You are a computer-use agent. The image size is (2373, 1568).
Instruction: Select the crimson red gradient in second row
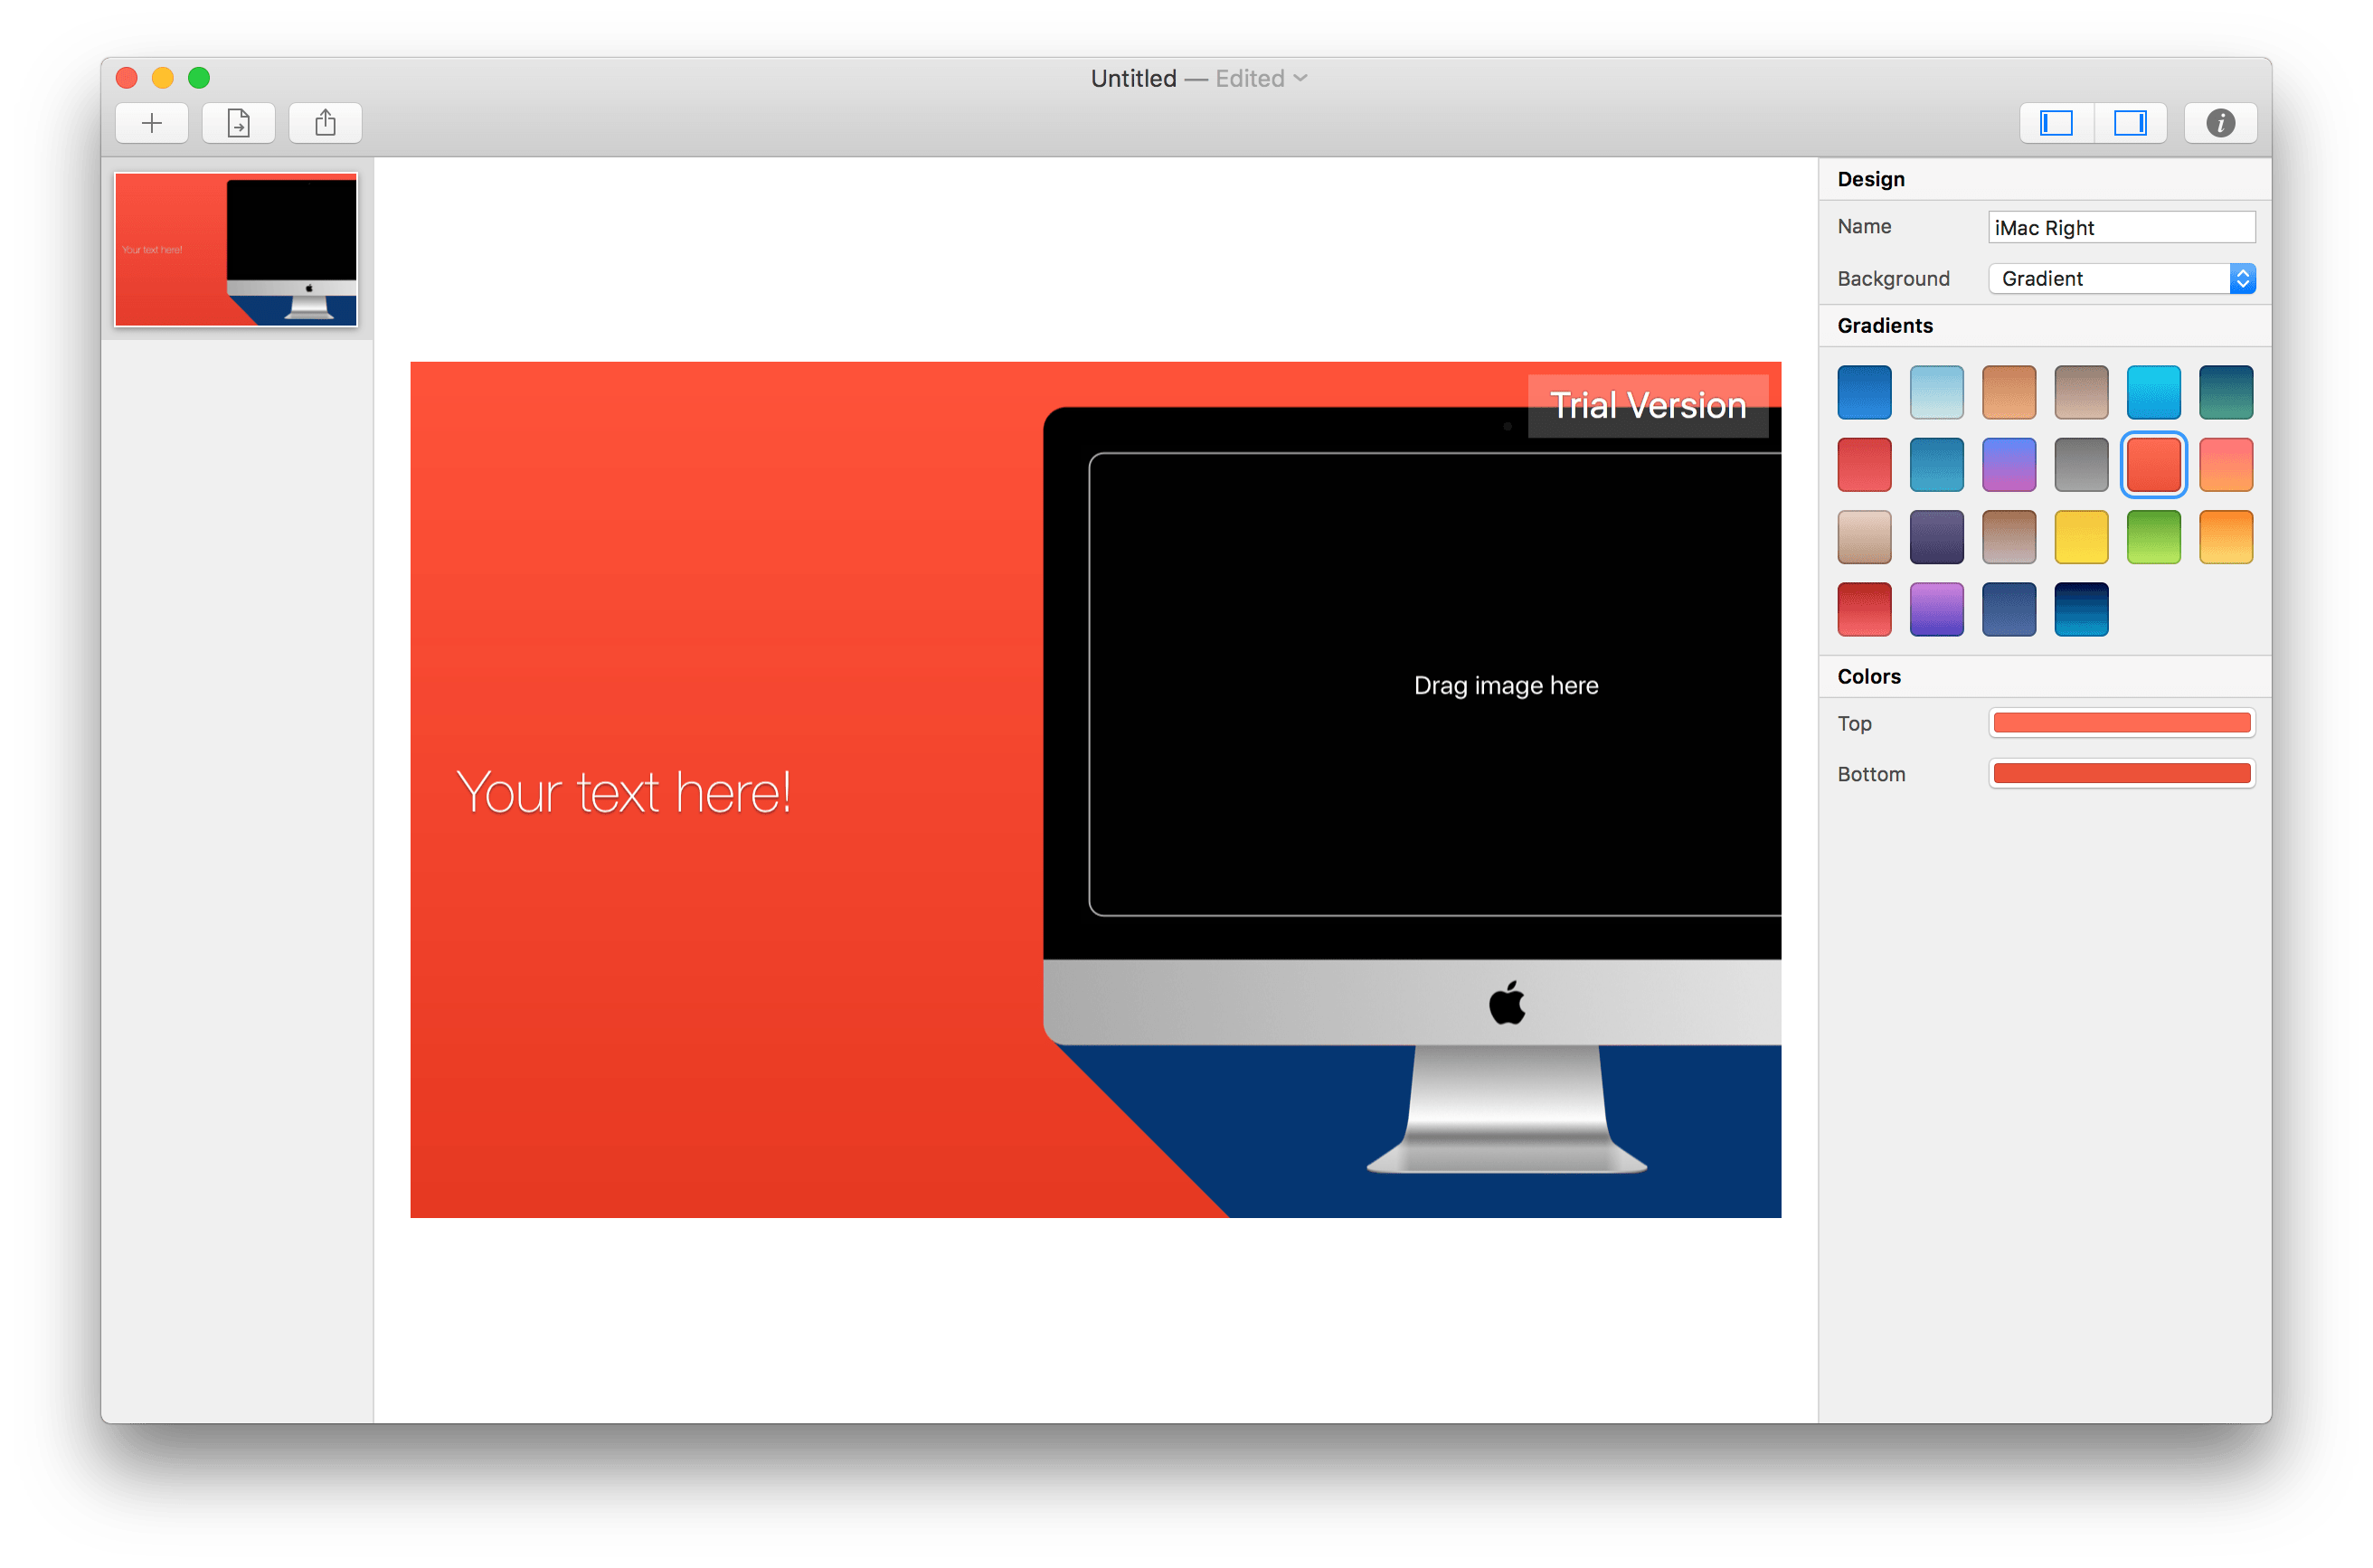pyautogui.click(x=1864, y=465)
